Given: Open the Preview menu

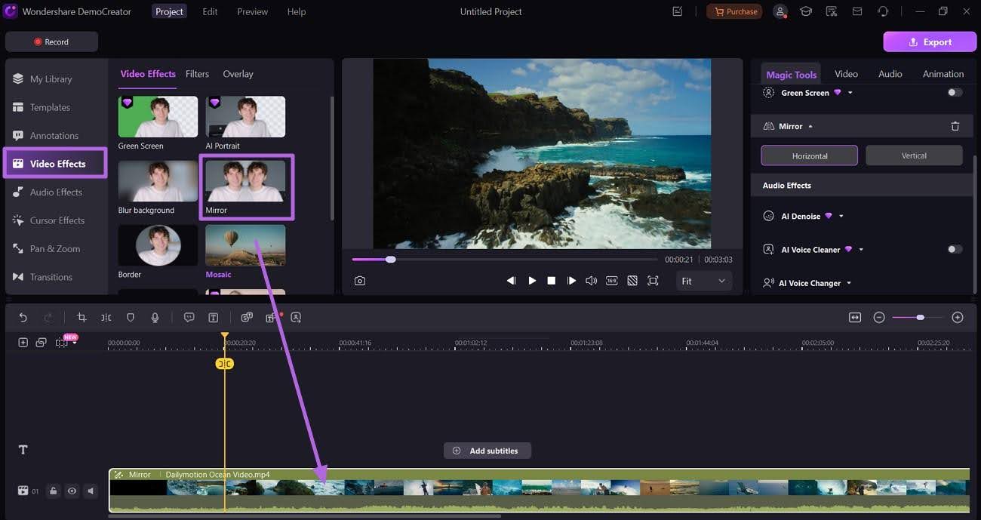Looking at the screenshot, I should tap(252, 11).
